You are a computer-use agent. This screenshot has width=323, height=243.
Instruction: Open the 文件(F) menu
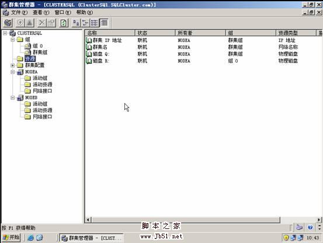click(19, 13)
